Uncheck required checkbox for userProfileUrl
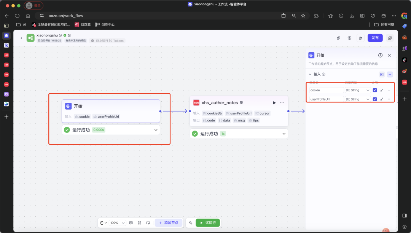 [x=375, y=99]
